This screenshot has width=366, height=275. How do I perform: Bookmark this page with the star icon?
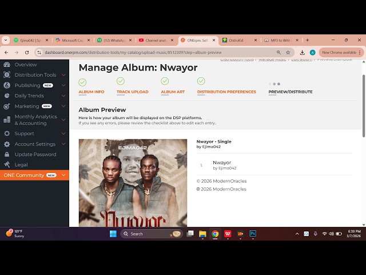coord(288,53)
